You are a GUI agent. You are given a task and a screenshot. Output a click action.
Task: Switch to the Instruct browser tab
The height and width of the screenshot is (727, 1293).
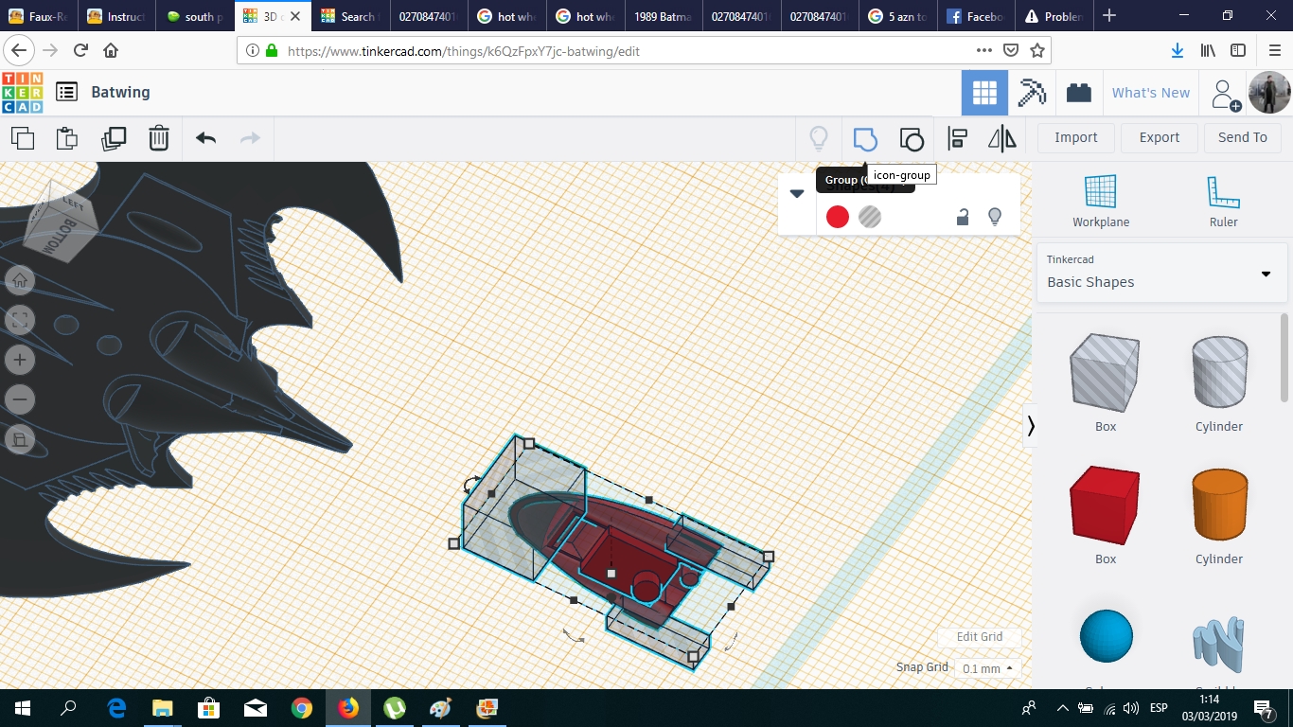[117, 16]
